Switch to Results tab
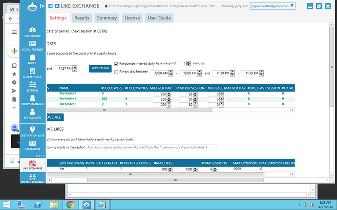 tap(82, 18)
